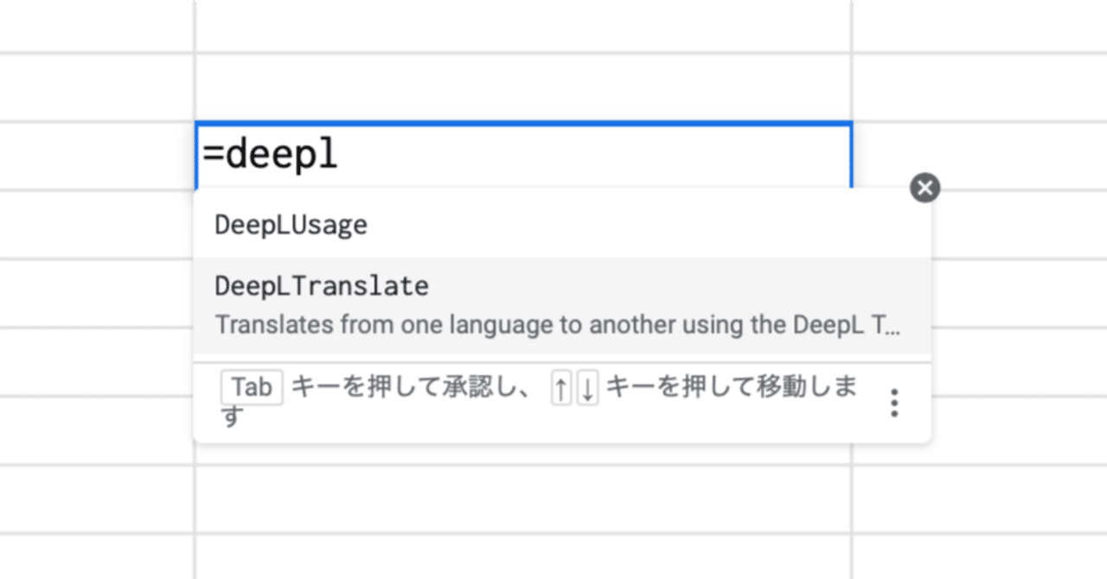Image resolution: width=1107 pixels, height=579 pixels.
Task: Click the kebab menu beside the keyboard hint
Action: click(894, 404)
